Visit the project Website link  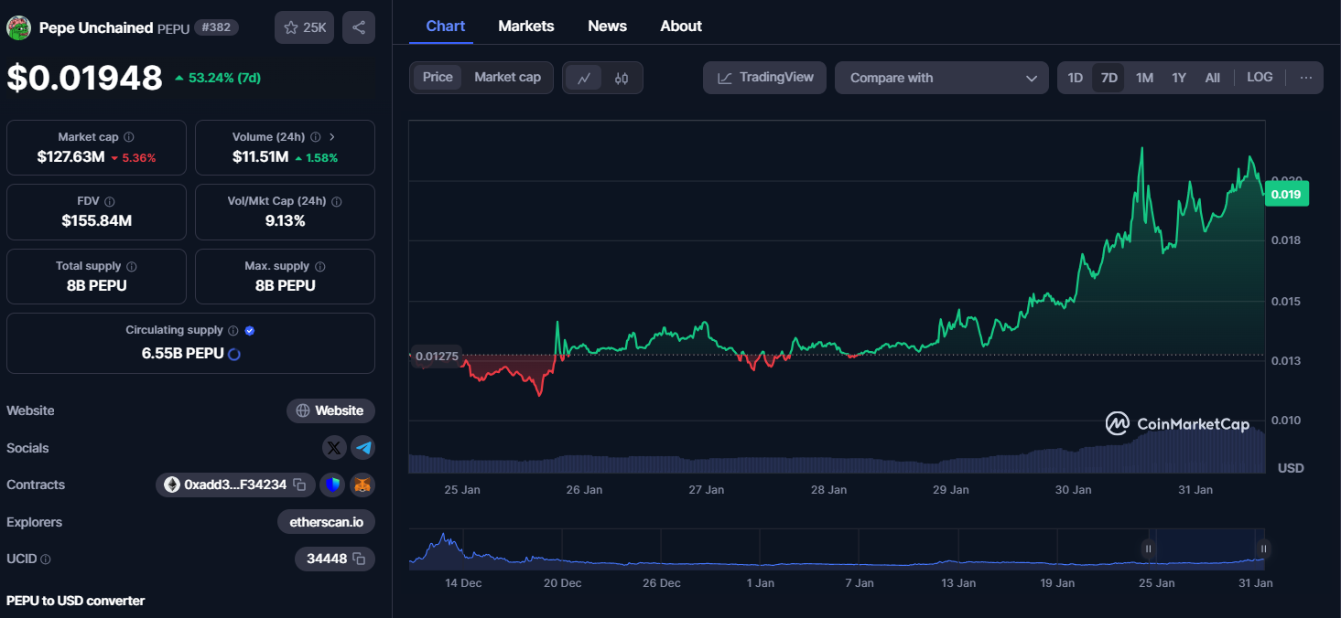click(330, 410)
